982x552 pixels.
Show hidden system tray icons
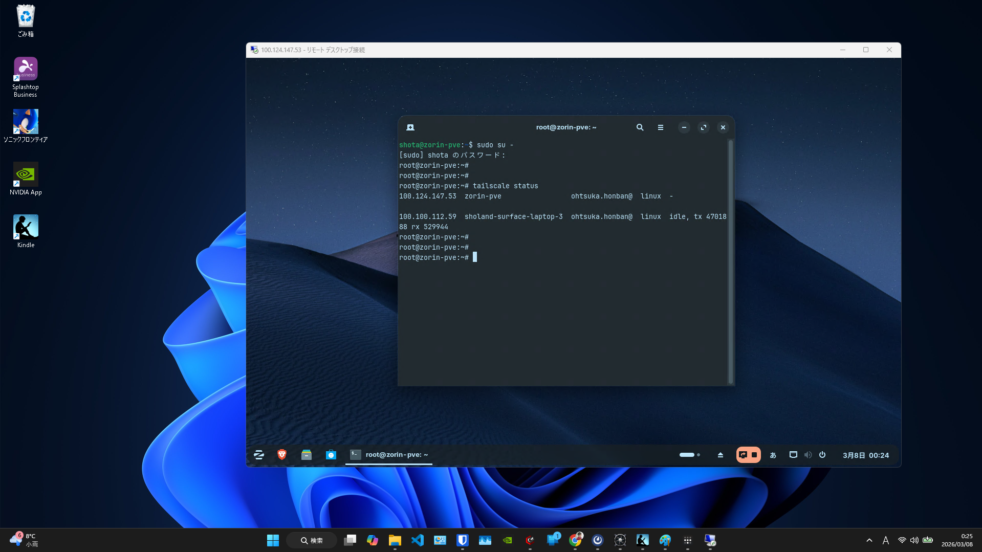pyautogui.click(x=869, y=540)
